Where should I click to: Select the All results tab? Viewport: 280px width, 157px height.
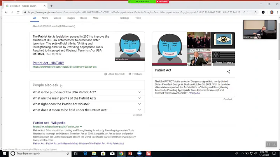35,18
